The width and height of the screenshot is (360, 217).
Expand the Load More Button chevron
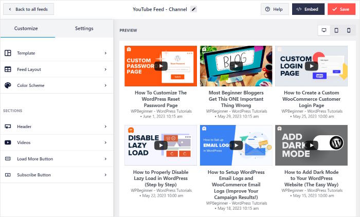(x=105, y=159)
